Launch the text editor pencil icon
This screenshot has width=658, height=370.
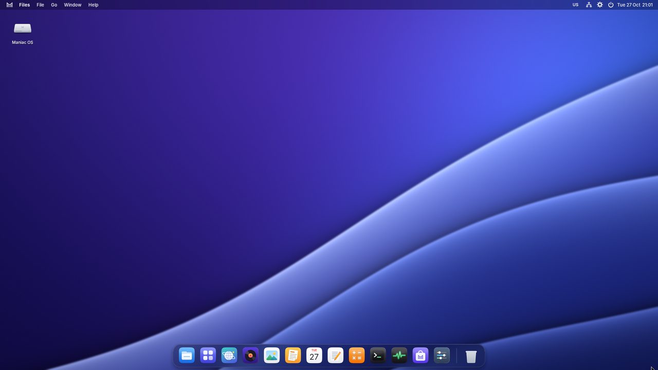point(335,355)
